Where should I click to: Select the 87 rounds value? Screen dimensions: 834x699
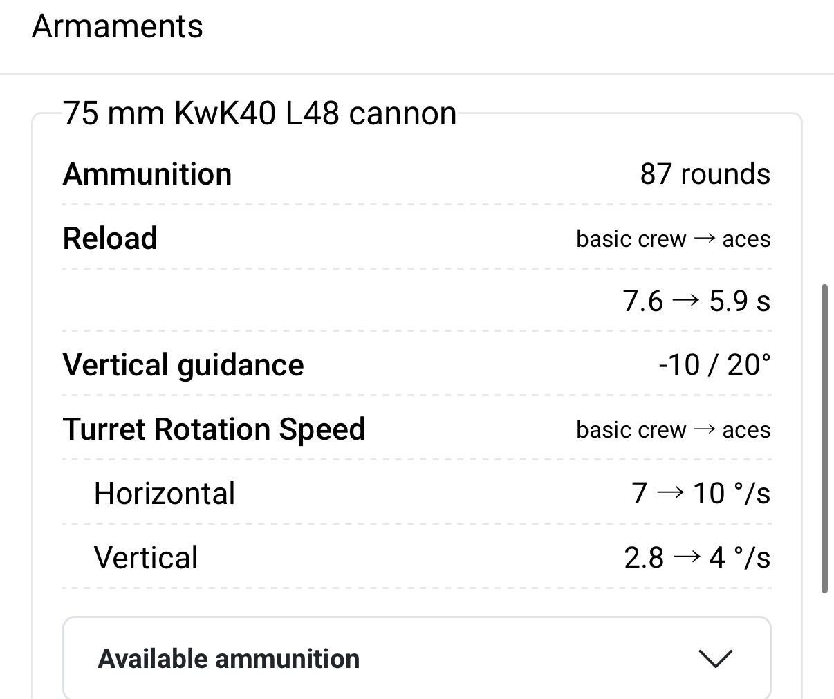(x=705, y=174)
